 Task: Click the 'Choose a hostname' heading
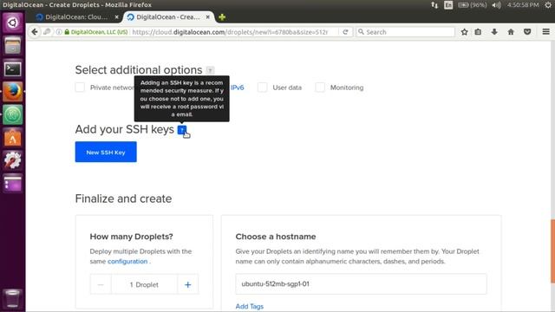click(276, 237)
